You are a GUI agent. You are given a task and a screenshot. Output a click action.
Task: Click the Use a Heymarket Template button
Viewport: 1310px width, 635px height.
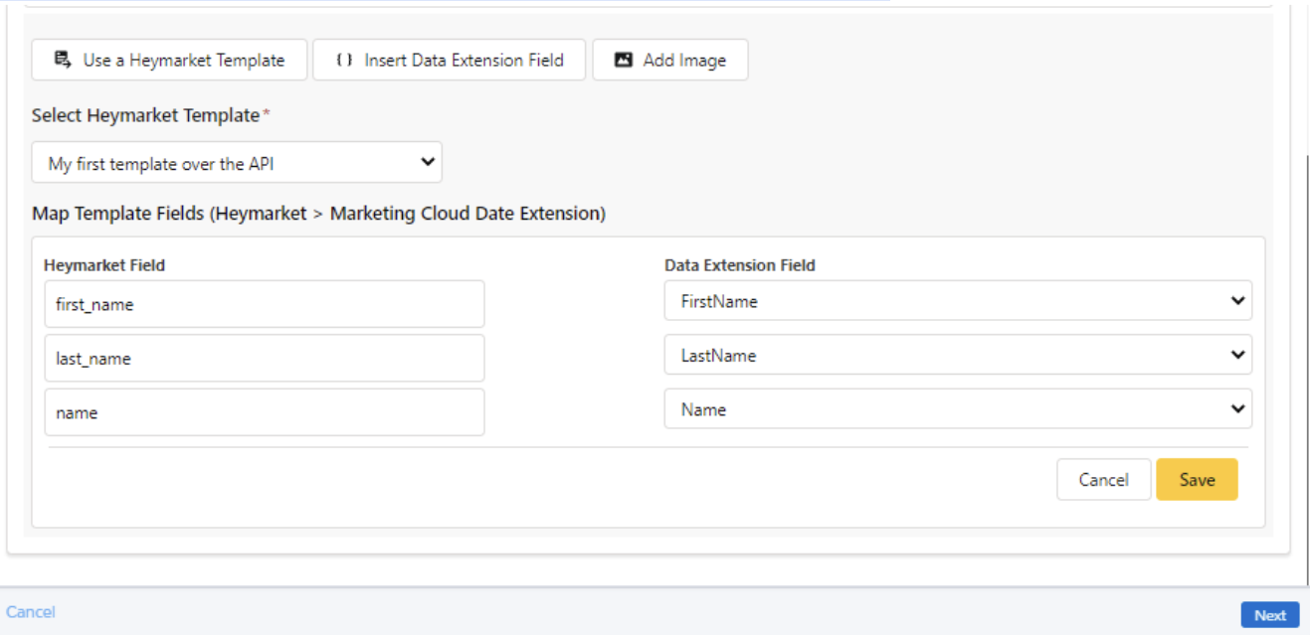click(x=169, y=60)
